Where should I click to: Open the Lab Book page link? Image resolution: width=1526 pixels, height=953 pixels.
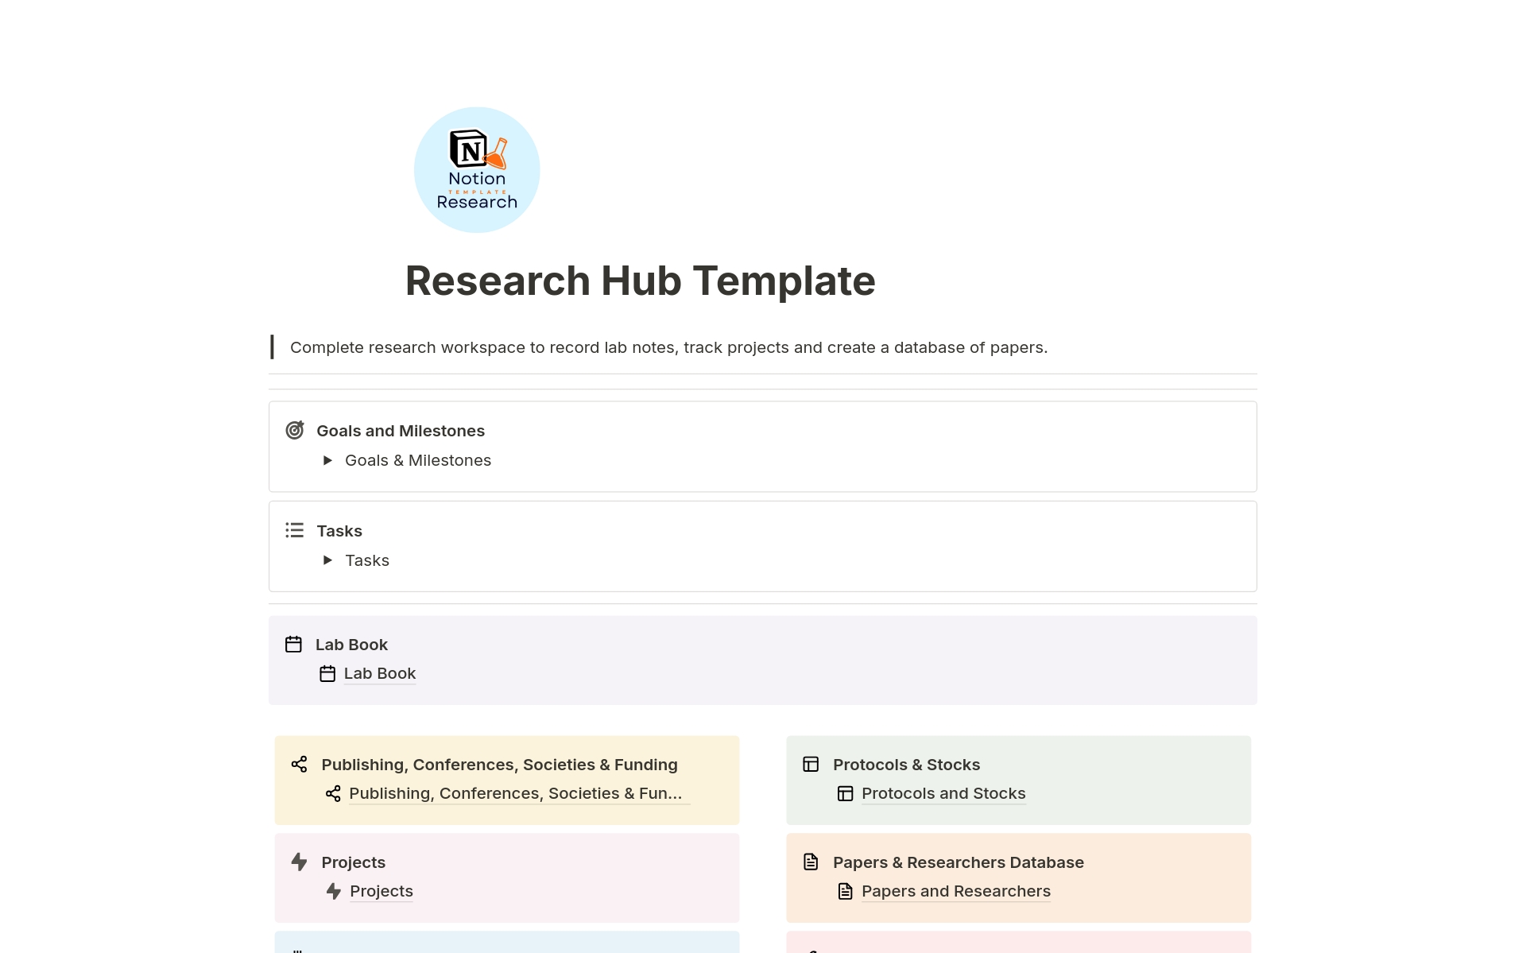pos(380,673)
